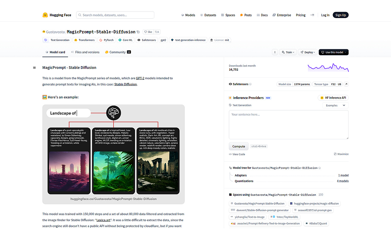The width and height of the screenshot is (391, 237).
Task: Click the Safetensors info icon
Action: point(250,84)
